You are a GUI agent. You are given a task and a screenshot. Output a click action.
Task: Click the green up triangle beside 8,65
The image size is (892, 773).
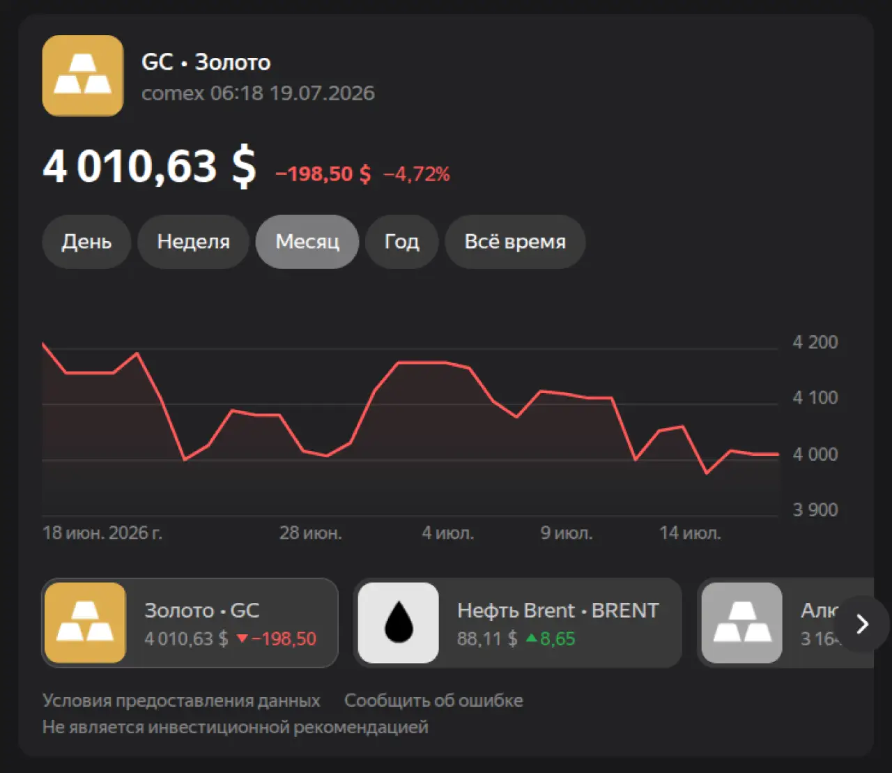[x=532, y=638]
